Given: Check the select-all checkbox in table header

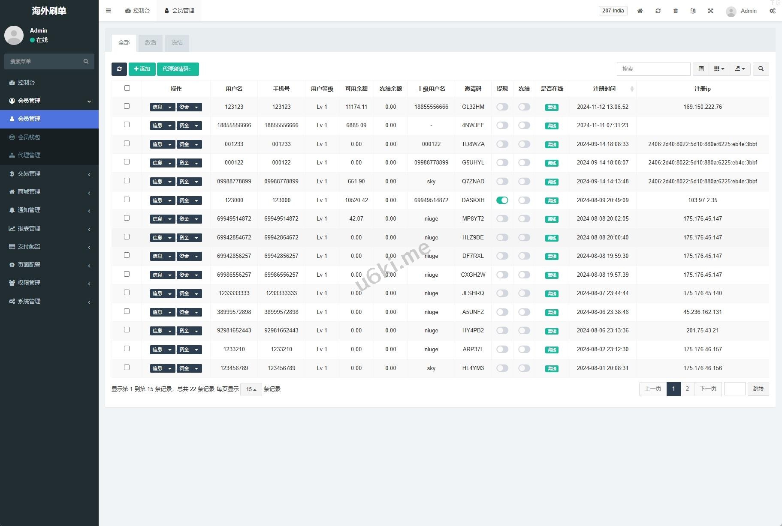Looking at the screenshot, I should pyautogui.click(x=127, y=88).
